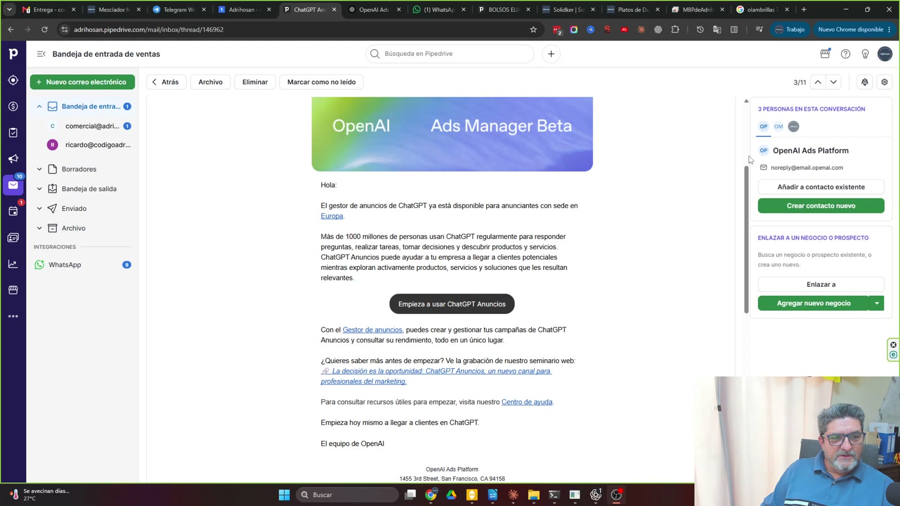This screenshot has width=900, height=506.
Task: Expand the Enviado folder
Action: (39, 209)
